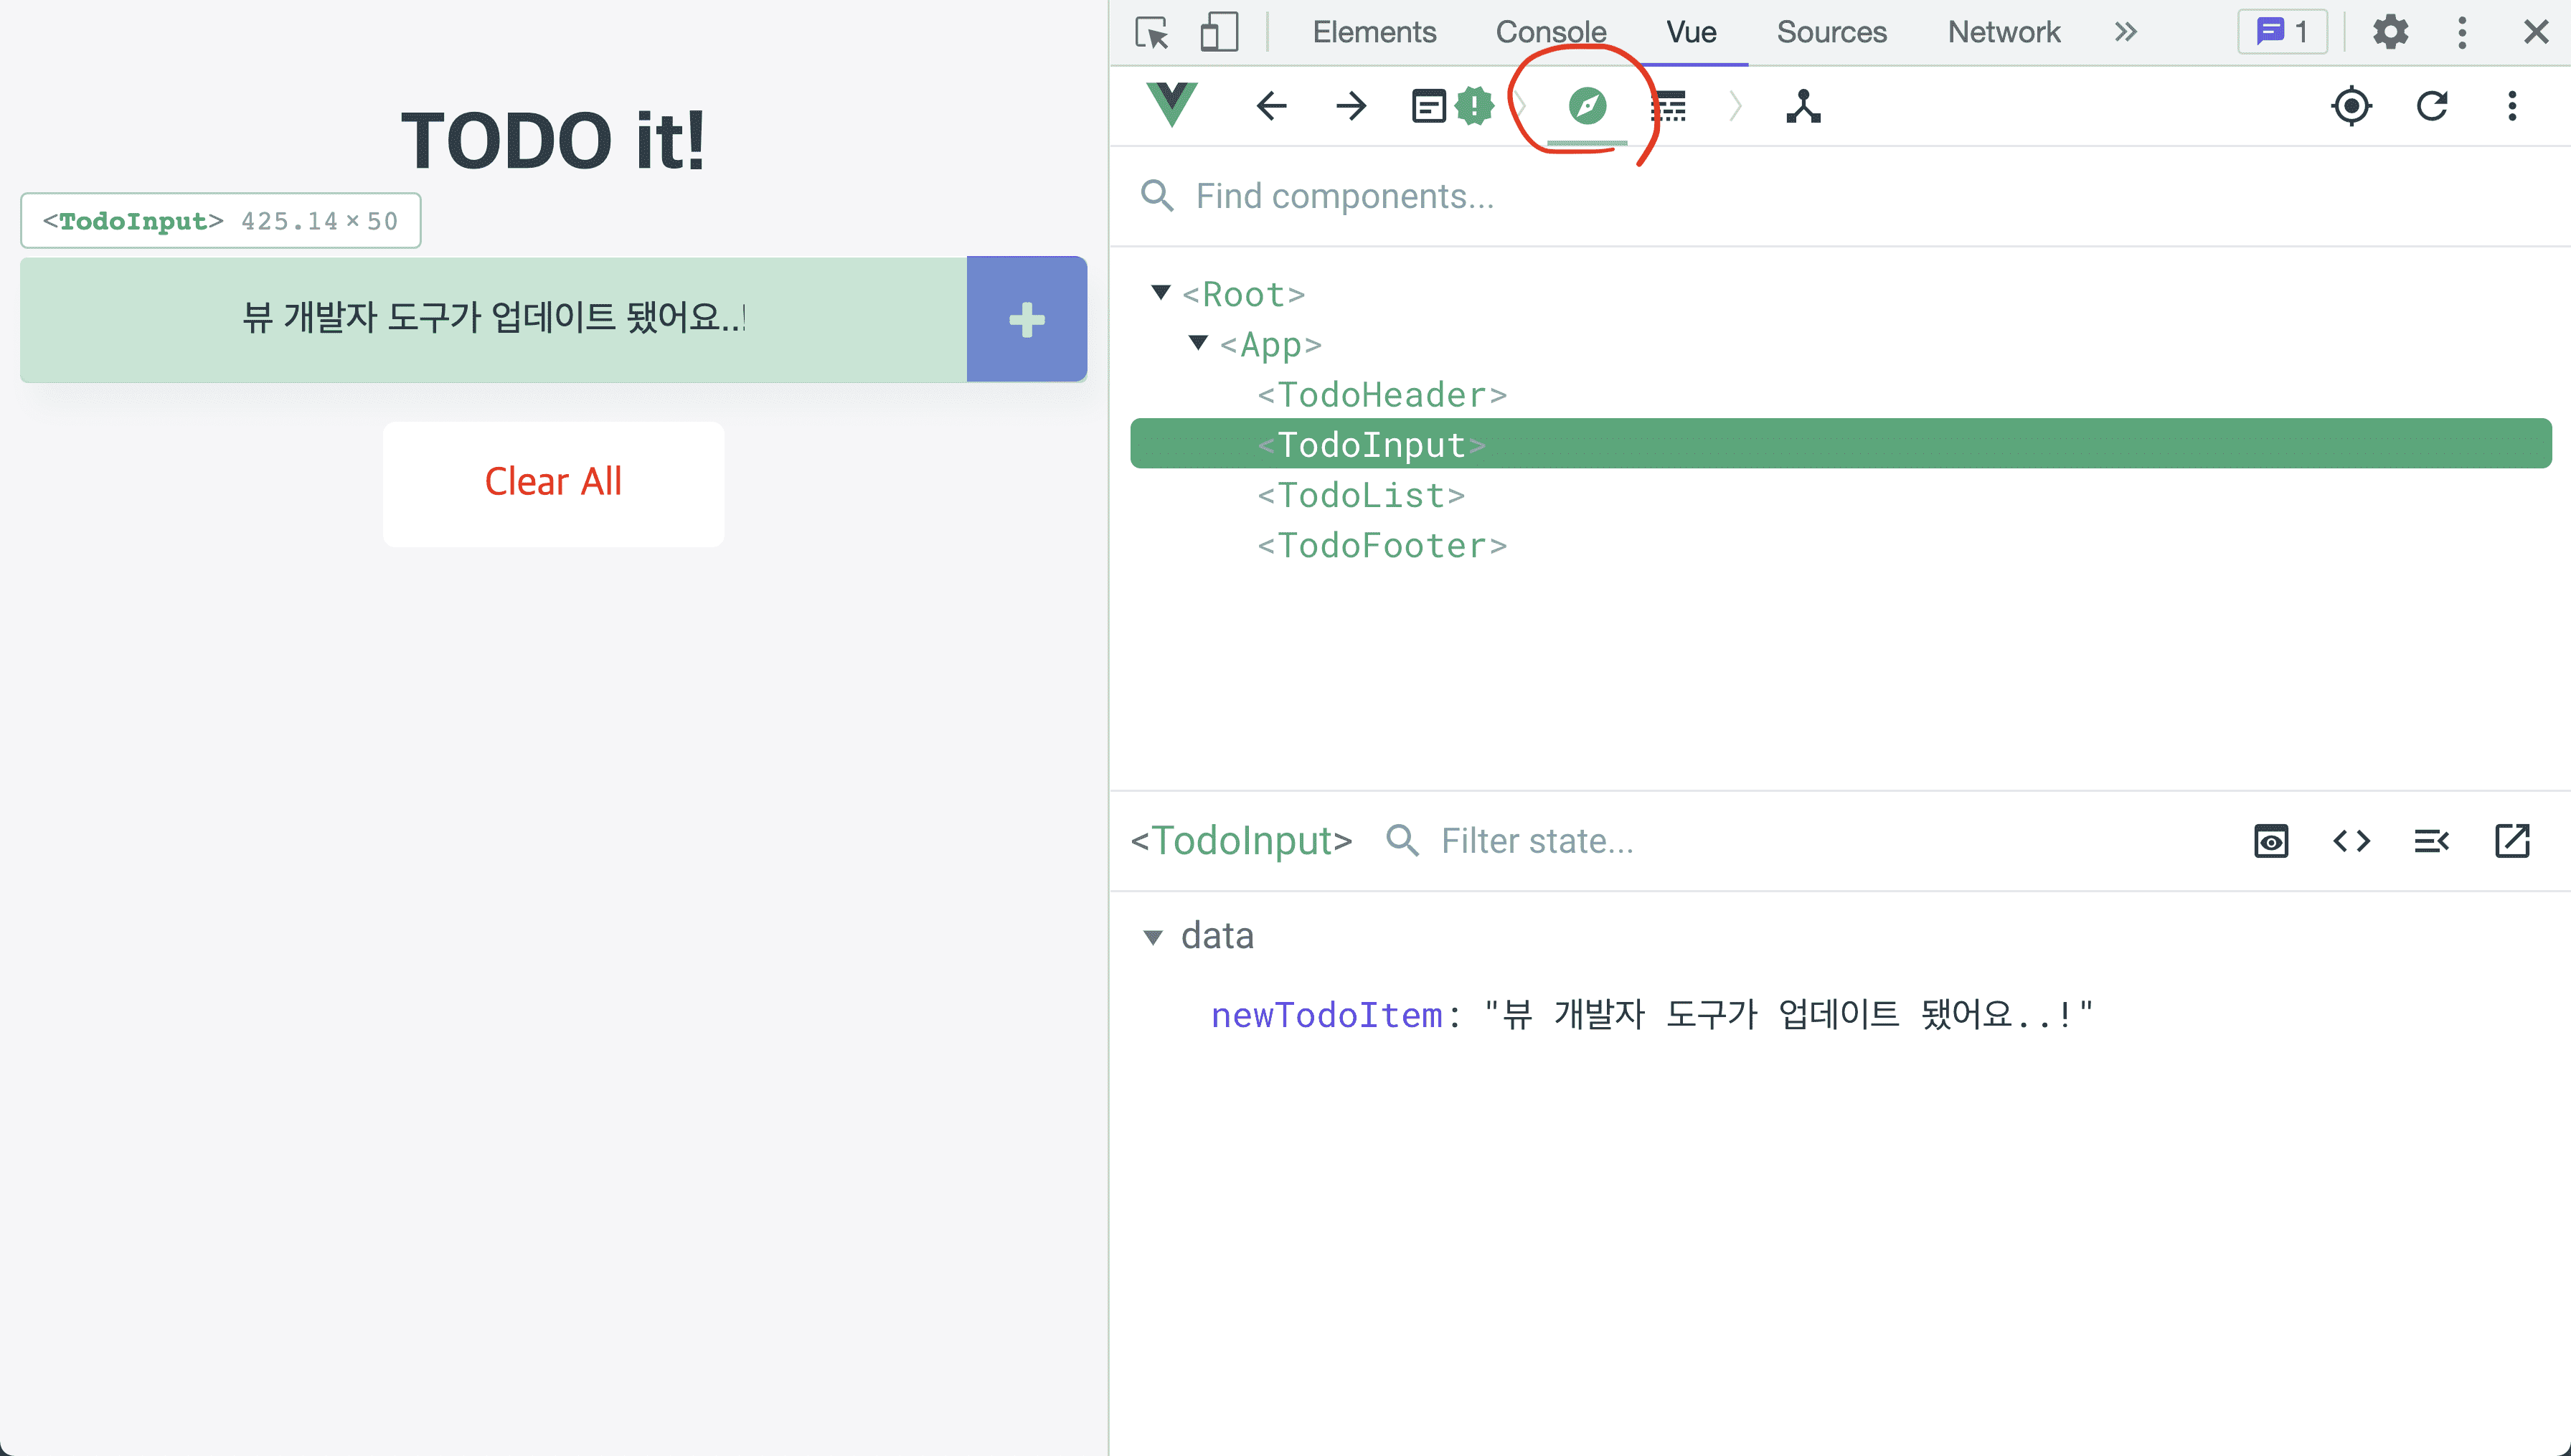Click the Clear All button
This screenshot has width=2571, height=1456.
[x=553, y=483]
